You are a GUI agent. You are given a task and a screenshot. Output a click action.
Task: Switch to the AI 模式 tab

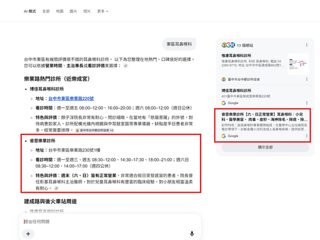[30, 11]
